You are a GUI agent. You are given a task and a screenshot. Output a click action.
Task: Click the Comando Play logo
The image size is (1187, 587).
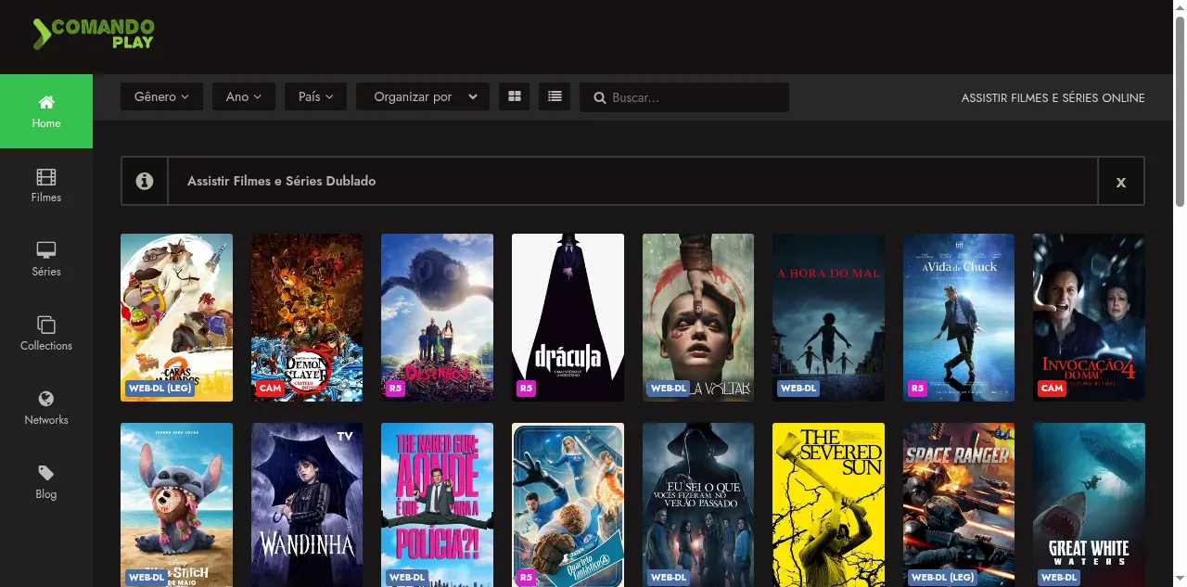tap(93, 33)
